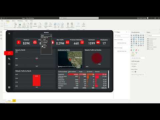Tick the June checkbox in Months slicer
This screenshot has height=120, width=160.
point(42,44)
